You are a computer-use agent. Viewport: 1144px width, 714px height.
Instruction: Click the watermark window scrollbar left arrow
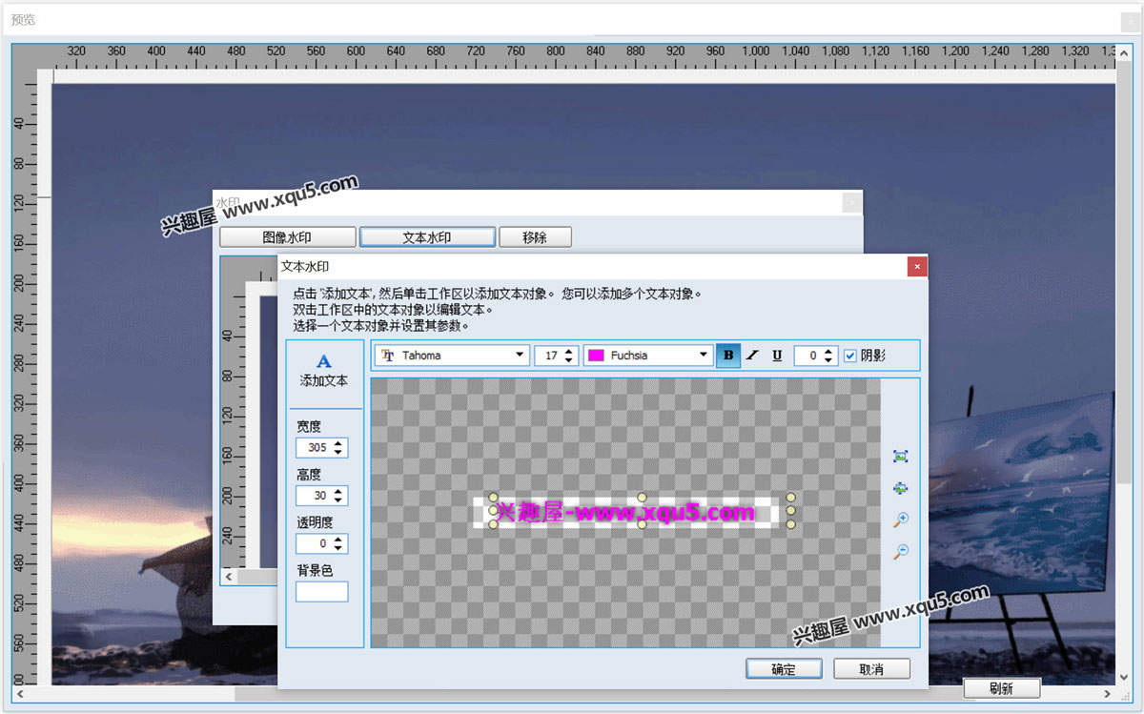click(x=228, y=576)
